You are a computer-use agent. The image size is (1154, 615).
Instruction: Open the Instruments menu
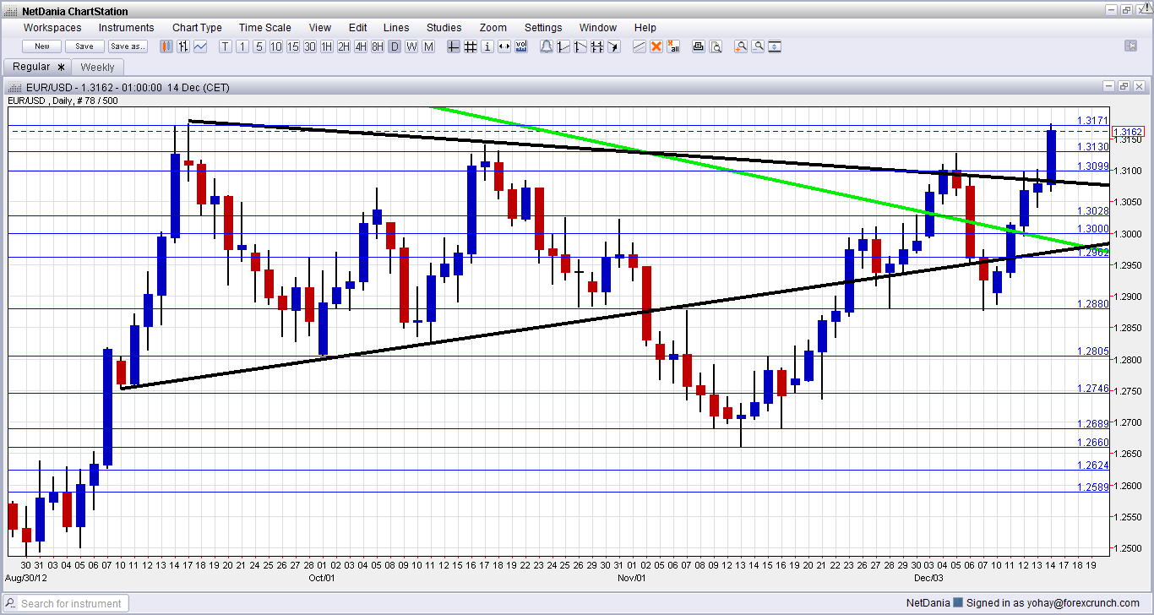(127, 28)
